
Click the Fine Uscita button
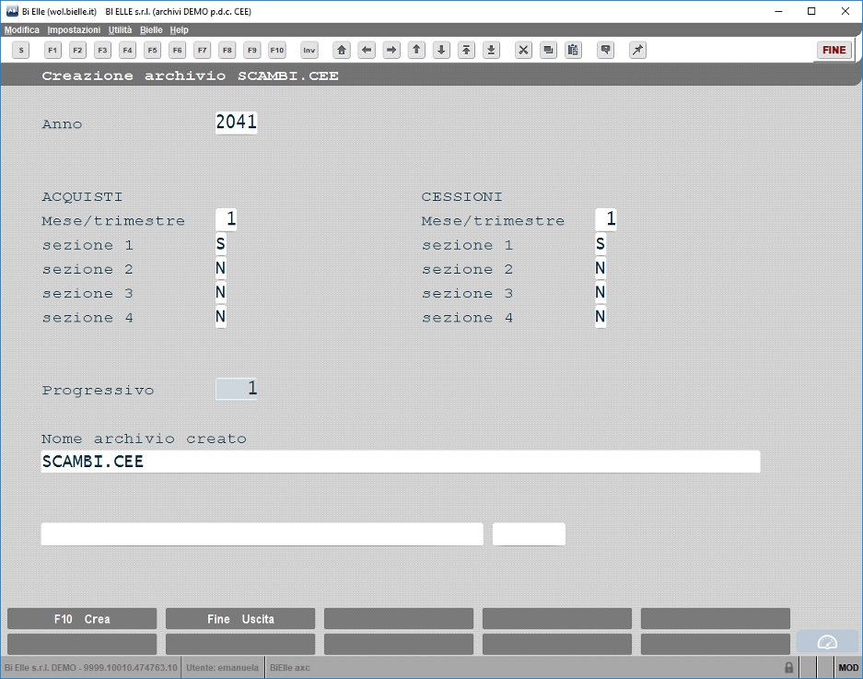[240, 618]
